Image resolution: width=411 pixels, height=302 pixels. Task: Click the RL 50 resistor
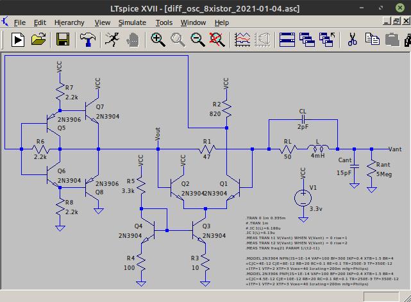tap(288, 149)
